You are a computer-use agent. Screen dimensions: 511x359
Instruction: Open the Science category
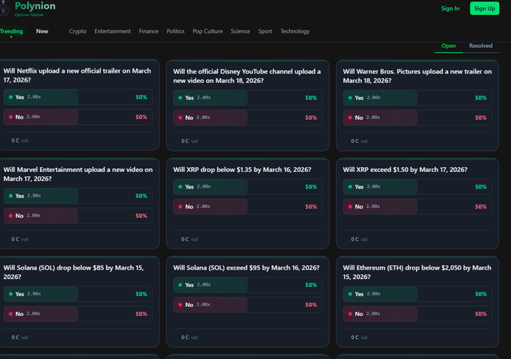click(x=240, y=31)
